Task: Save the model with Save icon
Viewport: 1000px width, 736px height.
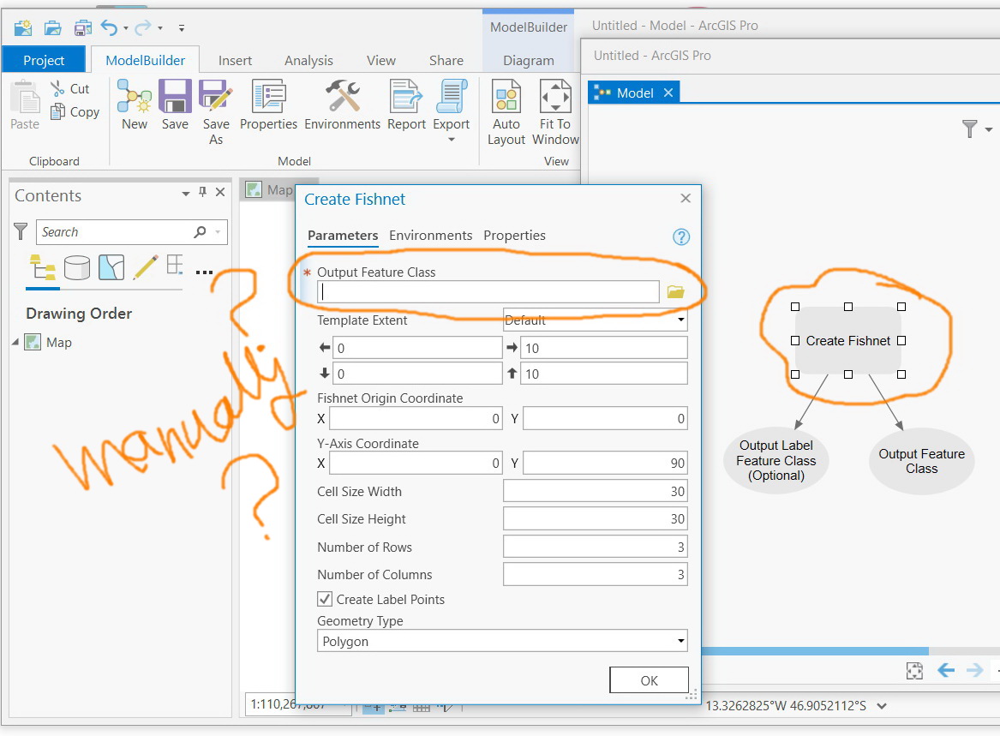Action: click(175, 106)
